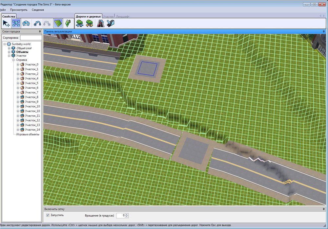The image size is (328, 229).
Task: Collapse the Sunbaby.world root node
Action: click(5, 44)
